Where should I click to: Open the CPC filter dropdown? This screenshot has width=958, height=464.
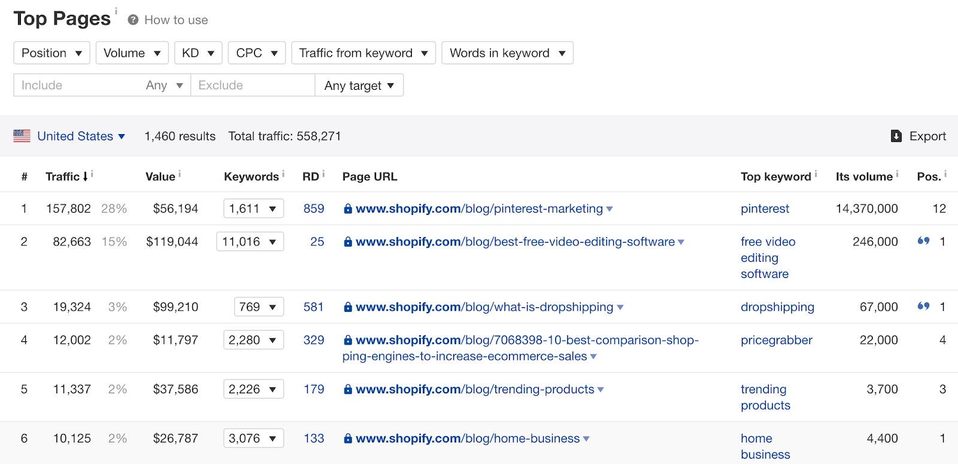click(x=257, y=53)
